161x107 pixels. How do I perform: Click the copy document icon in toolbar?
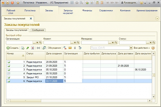[x=23, y=48]
